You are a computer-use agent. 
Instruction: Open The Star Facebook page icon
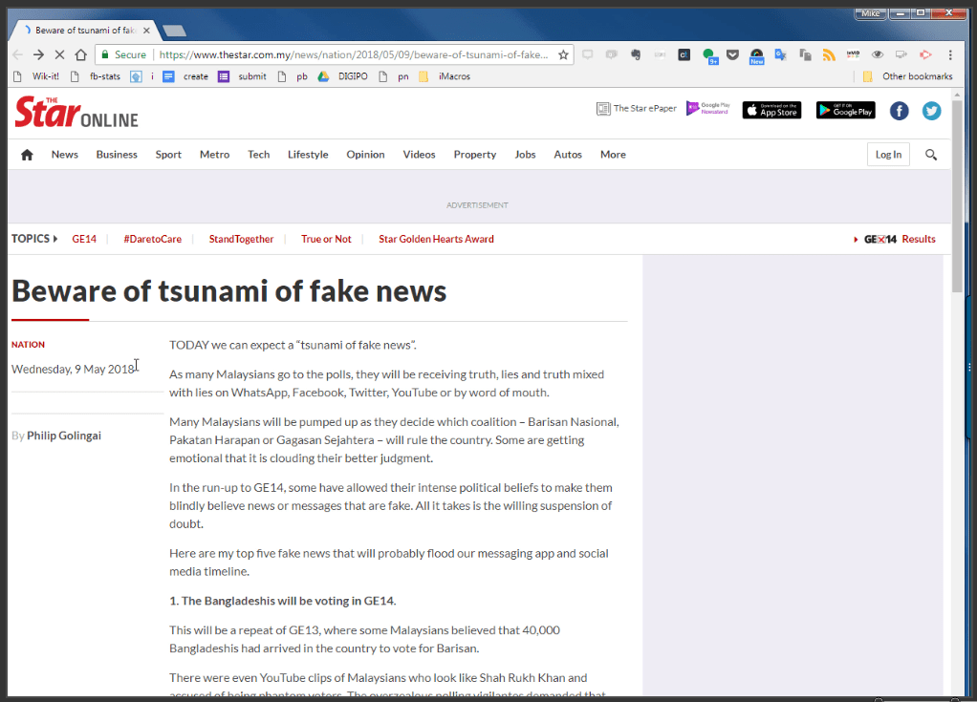tap(899, 111)
